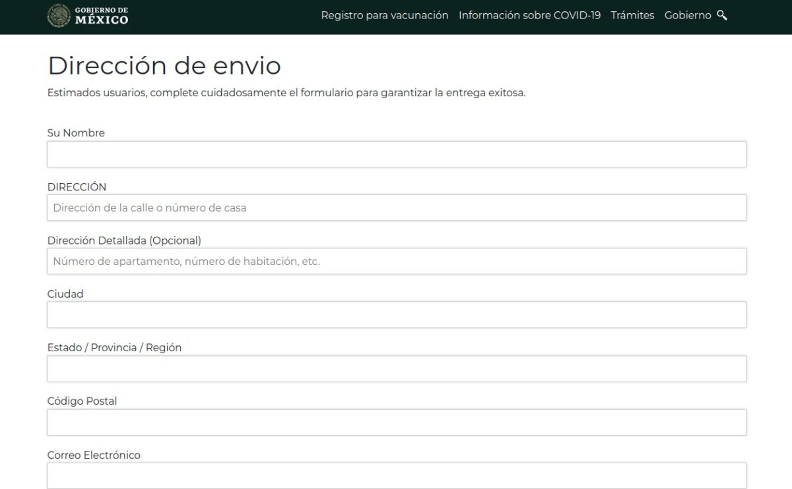Focus the Código Postal input

(x=396, y=422)
